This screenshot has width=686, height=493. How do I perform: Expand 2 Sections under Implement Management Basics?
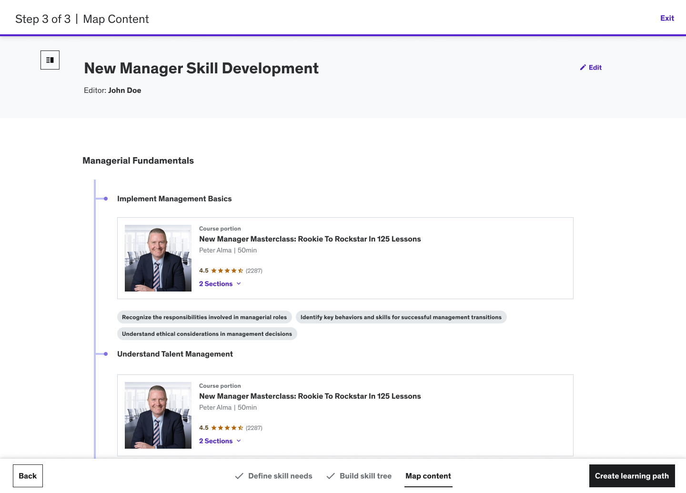[220, 284]
